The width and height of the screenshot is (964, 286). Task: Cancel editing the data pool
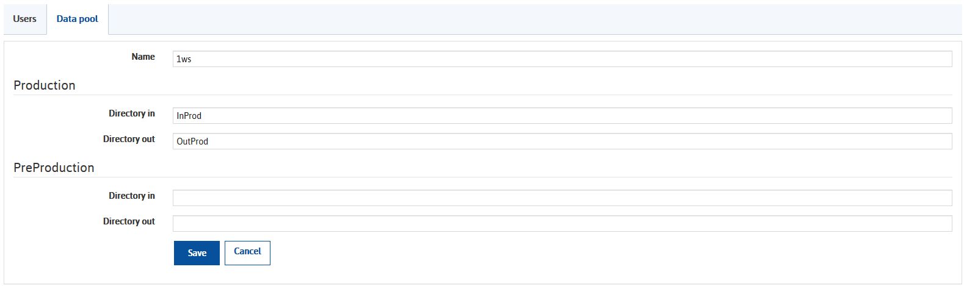coord(247,253)
